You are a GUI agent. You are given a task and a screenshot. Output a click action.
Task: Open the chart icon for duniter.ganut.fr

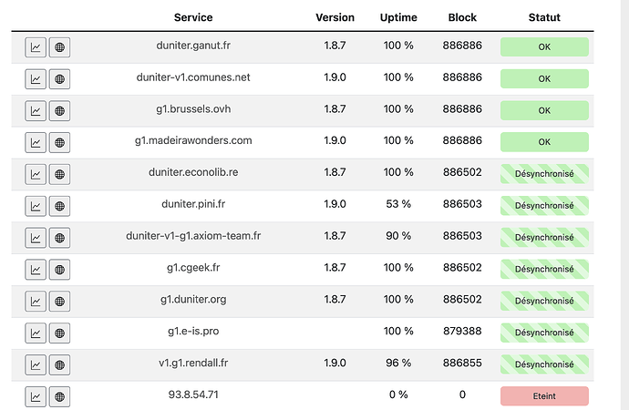click(x=36, y=47)
